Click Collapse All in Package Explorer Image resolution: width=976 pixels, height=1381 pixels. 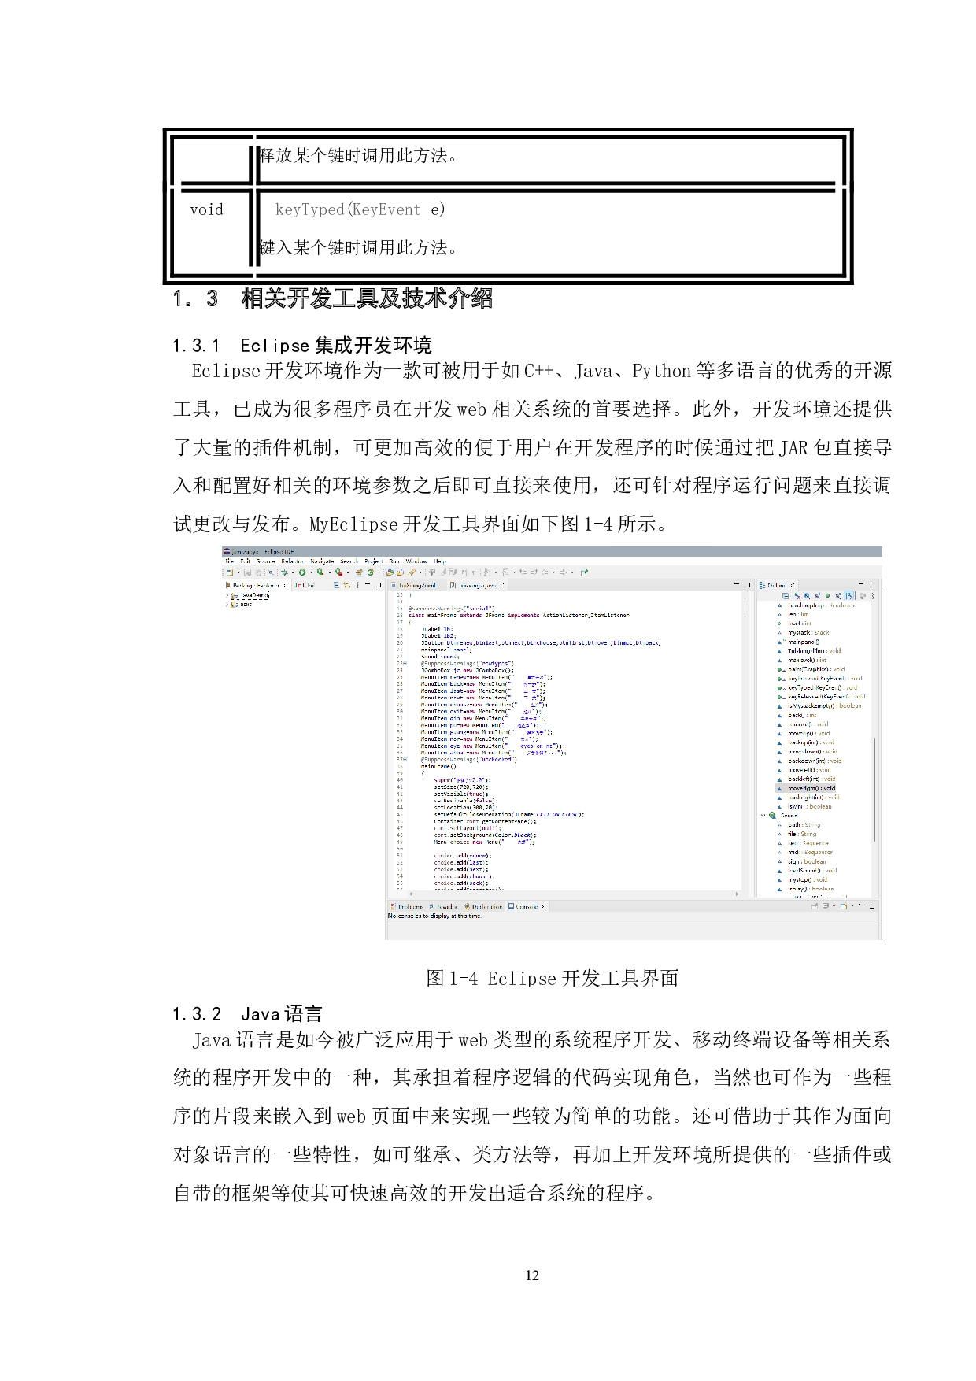click(x=336, y=586)
